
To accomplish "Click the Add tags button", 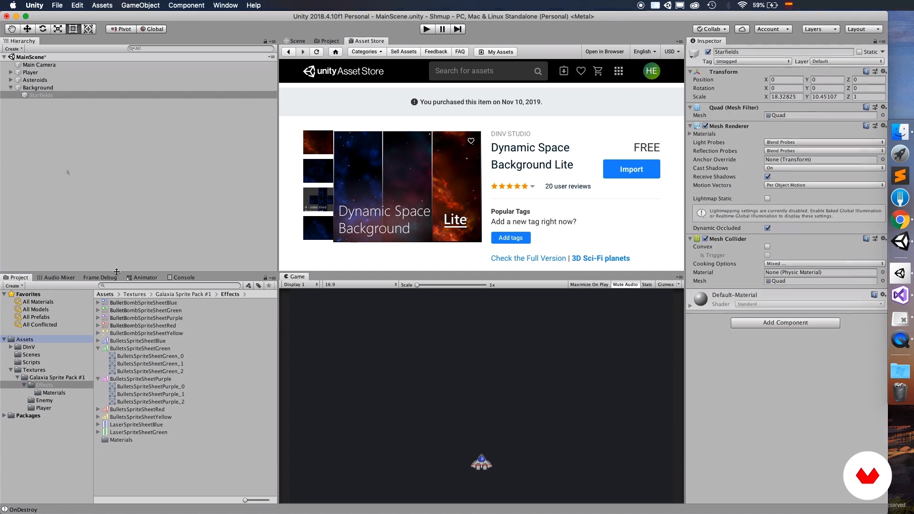I will [510, 237].
